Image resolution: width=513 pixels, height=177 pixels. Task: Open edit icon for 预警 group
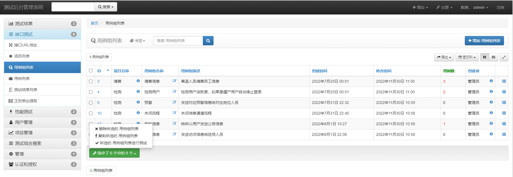tap(174, 102)
